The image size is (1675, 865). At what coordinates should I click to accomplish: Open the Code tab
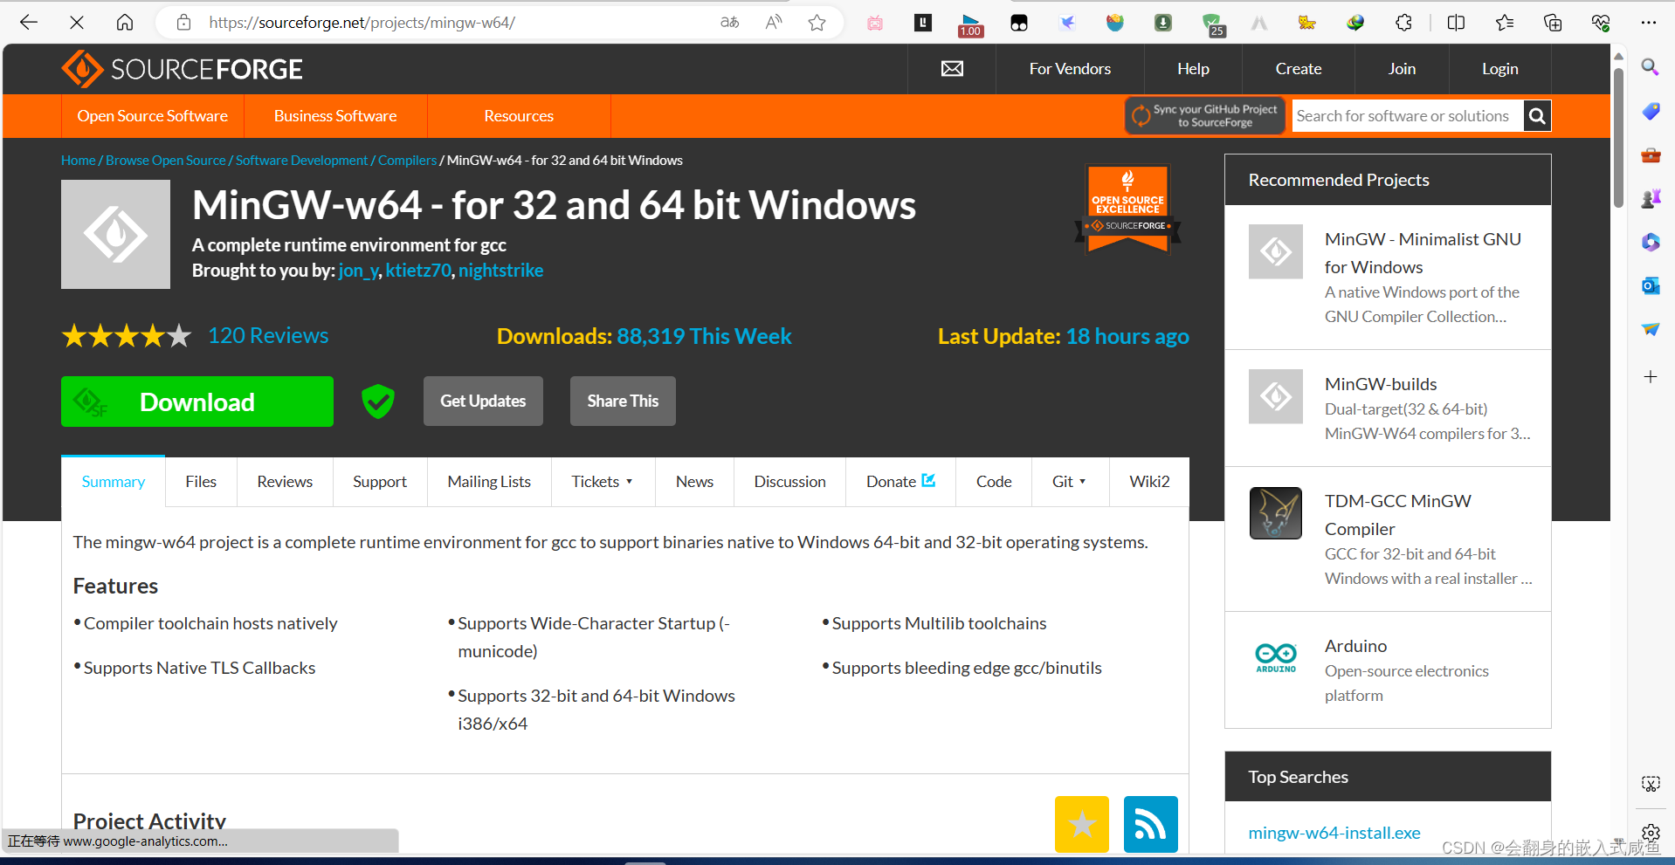click(994, 482)
